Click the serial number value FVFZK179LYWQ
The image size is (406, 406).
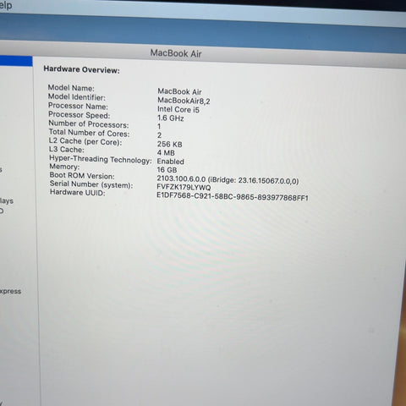pyautogui.click(x=184, y=187)
